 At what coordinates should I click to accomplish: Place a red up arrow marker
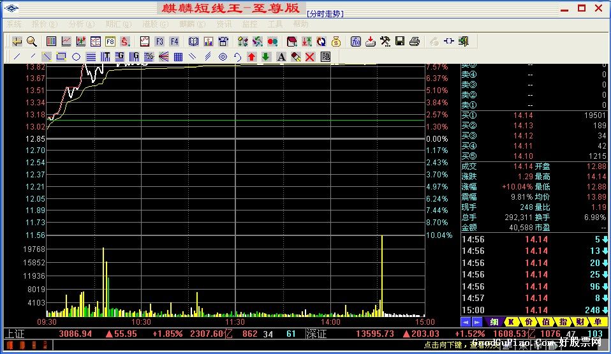point(252,57)
